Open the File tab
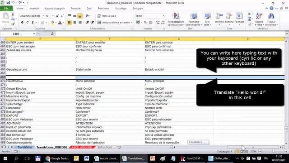The width and height of the screenshot is (289, 163). click(x=6, y=8)
